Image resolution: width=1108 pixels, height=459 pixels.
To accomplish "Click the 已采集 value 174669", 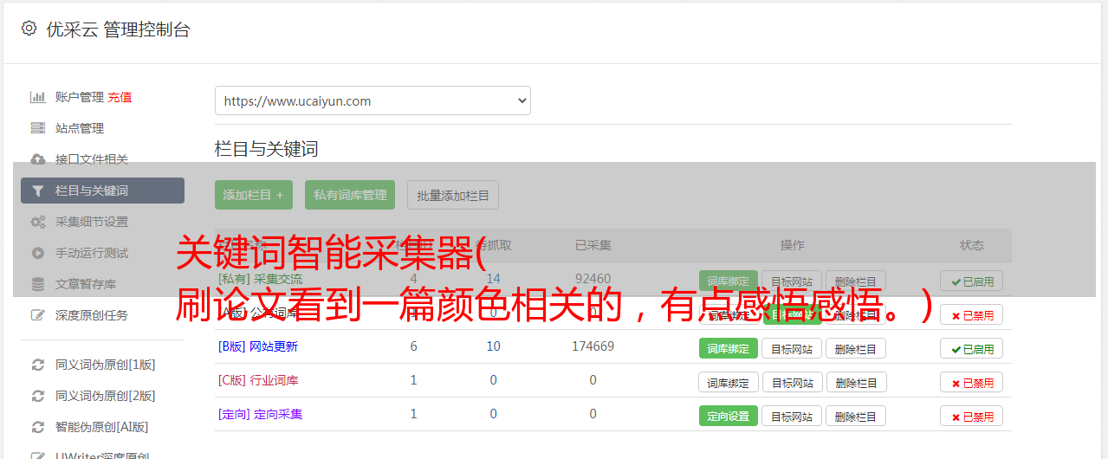I will pyautogui.click(x=593, y=346).
